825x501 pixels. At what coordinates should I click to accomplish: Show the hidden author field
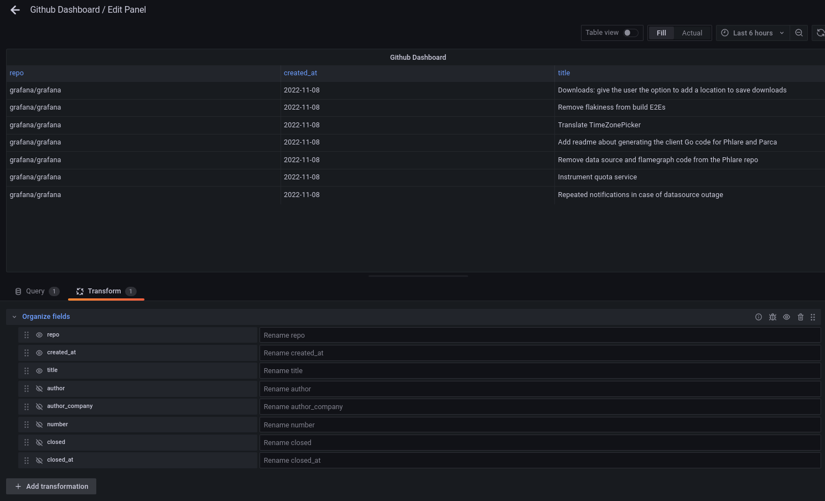[39, 388]
